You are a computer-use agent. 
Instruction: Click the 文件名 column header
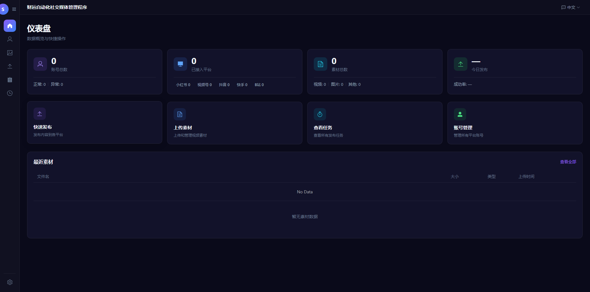(x=43, y=176)
